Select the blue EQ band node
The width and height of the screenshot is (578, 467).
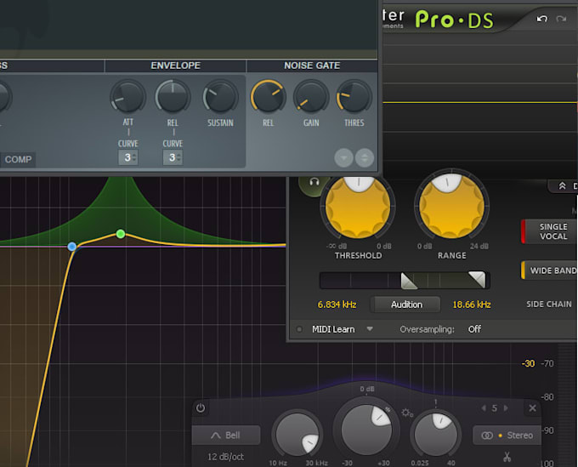point(72,247)
